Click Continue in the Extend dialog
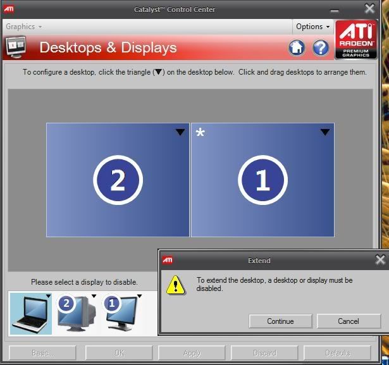The height and width of the screenshot is (365, 389). pos(280,321)
